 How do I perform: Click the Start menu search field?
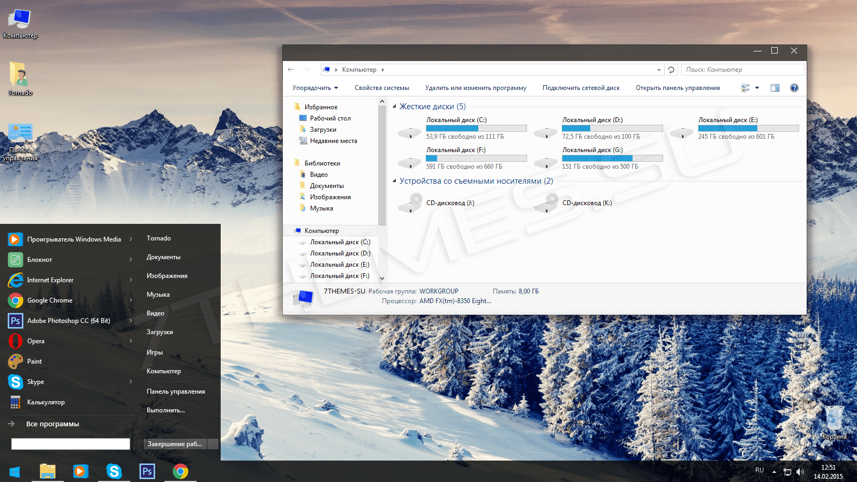tap(71, 444)
